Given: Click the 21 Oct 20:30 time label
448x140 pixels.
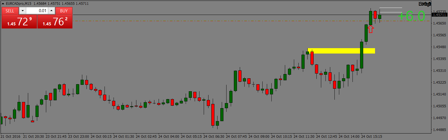Looking at the screenshot, I should tap(34, 137).
